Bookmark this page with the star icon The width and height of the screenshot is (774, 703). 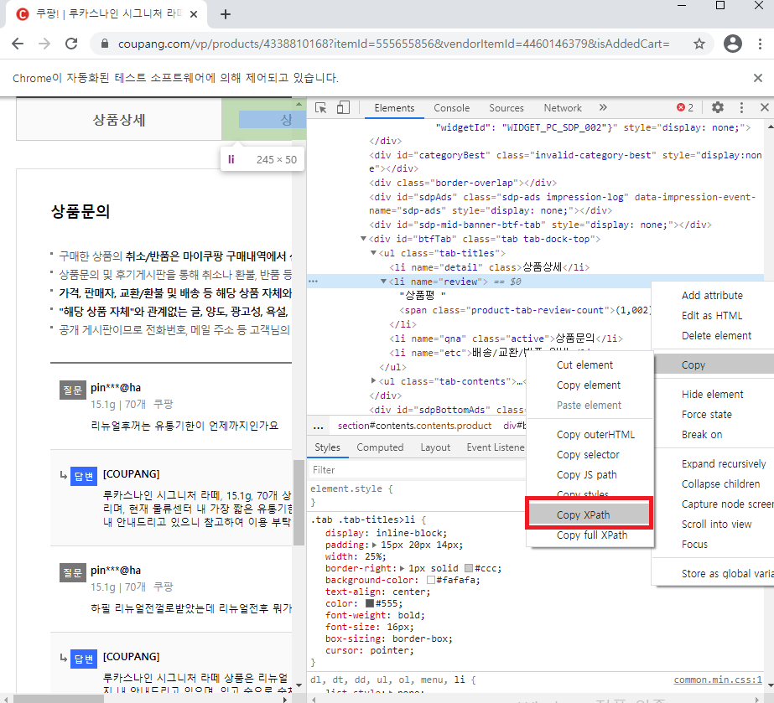[699, 44]
